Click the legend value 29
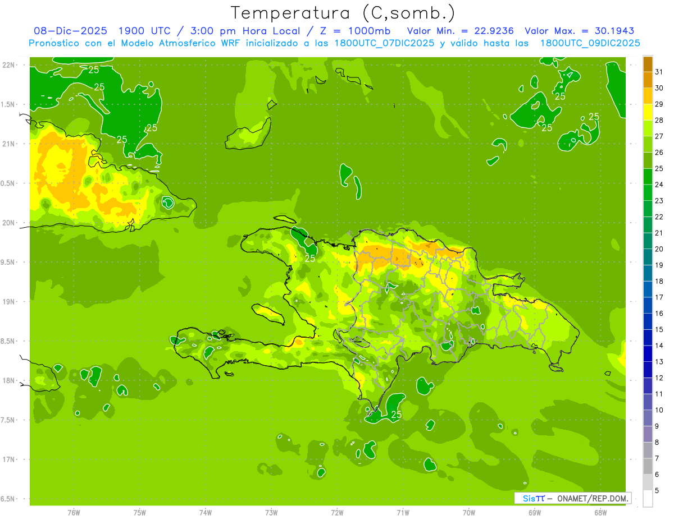The height and width of the screenshot is (520, 674). coord(659,104)
